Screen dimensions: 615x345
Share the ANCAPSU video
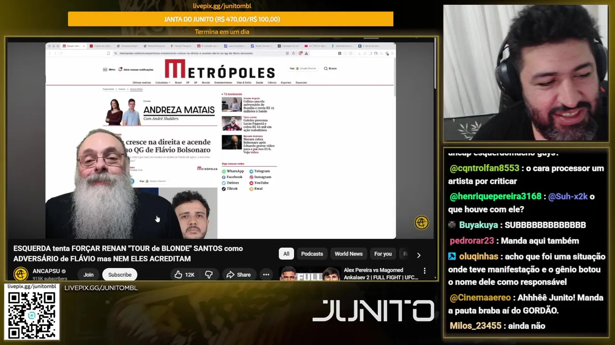tap(238, 275)
